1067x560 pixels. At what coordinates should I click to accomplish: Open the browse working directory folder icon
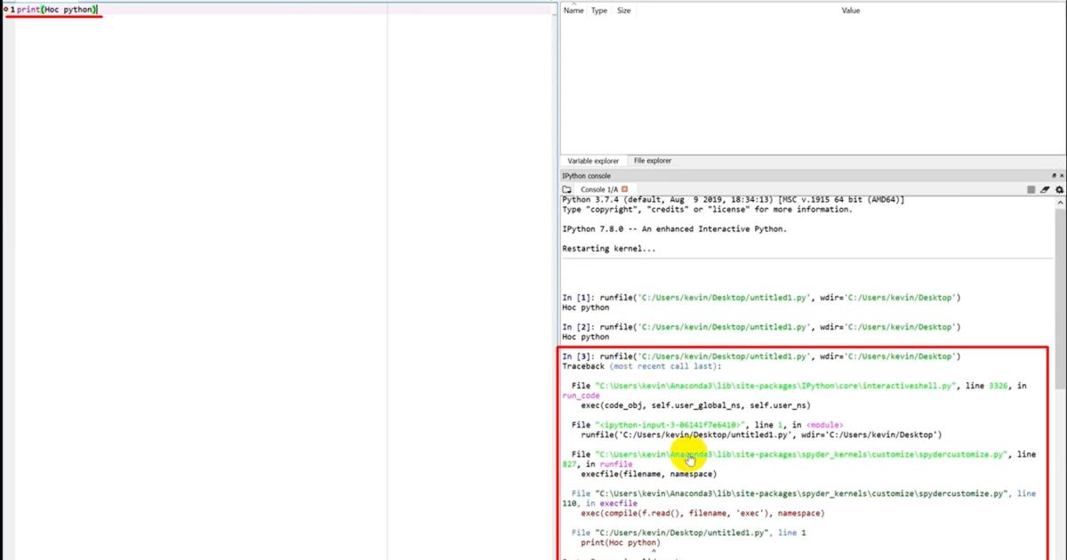coord(566,188)
